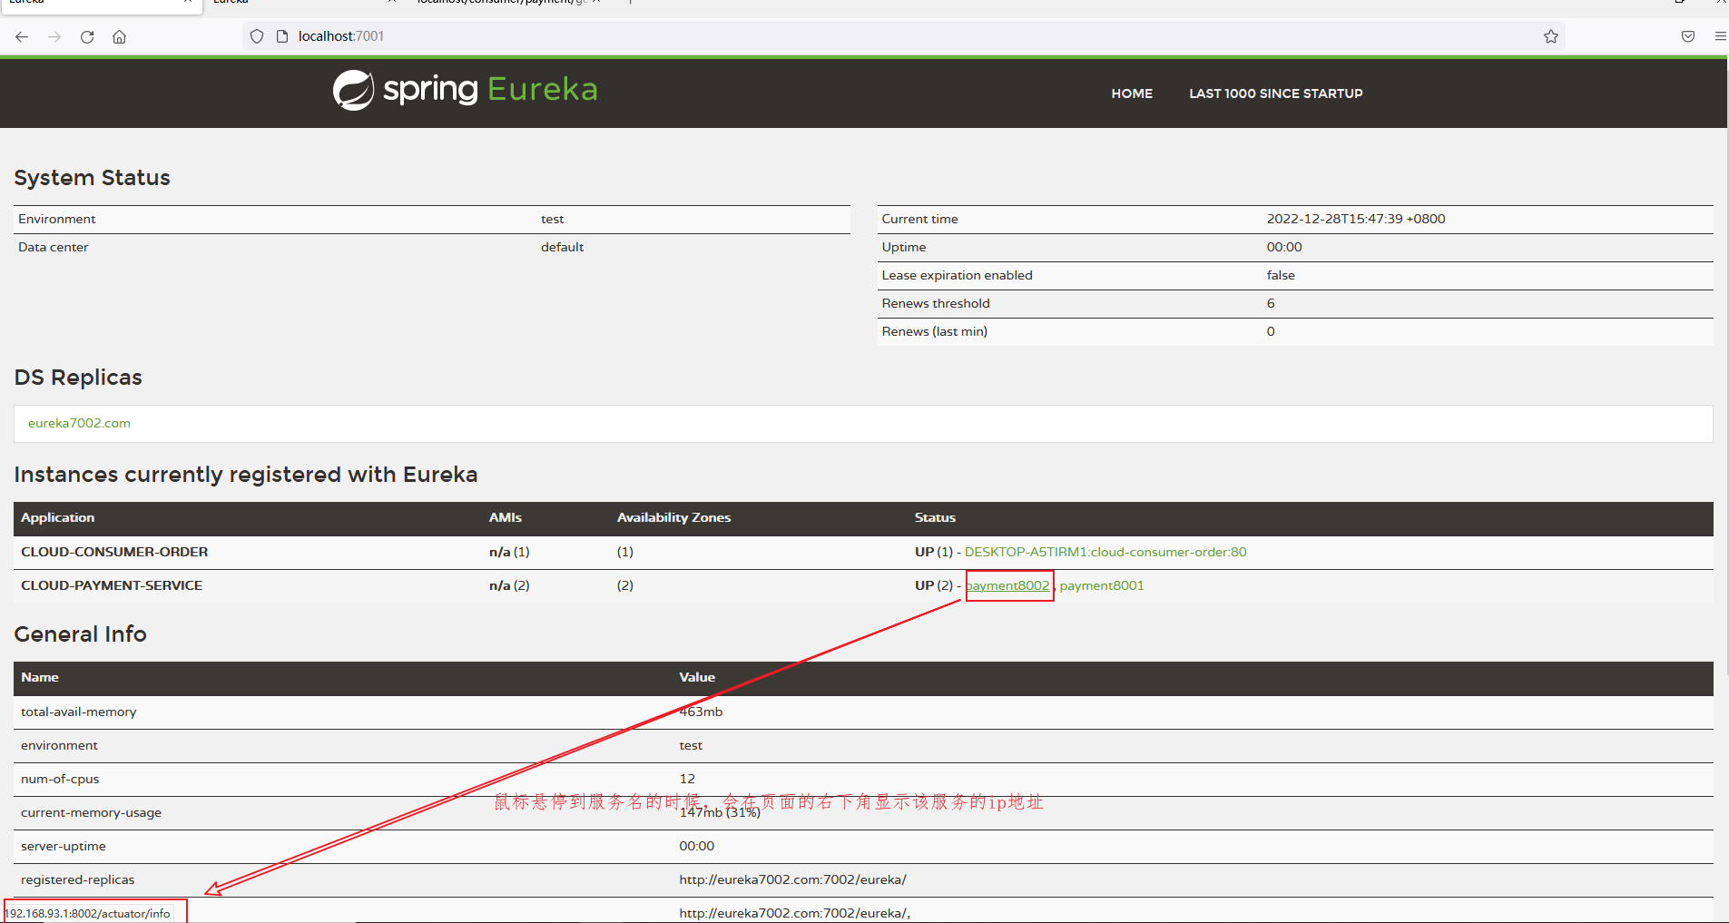Select the CLOUD-CONSUMER-ORDER application name
Screen dimensions: 1729x923
tap(114, 552)
